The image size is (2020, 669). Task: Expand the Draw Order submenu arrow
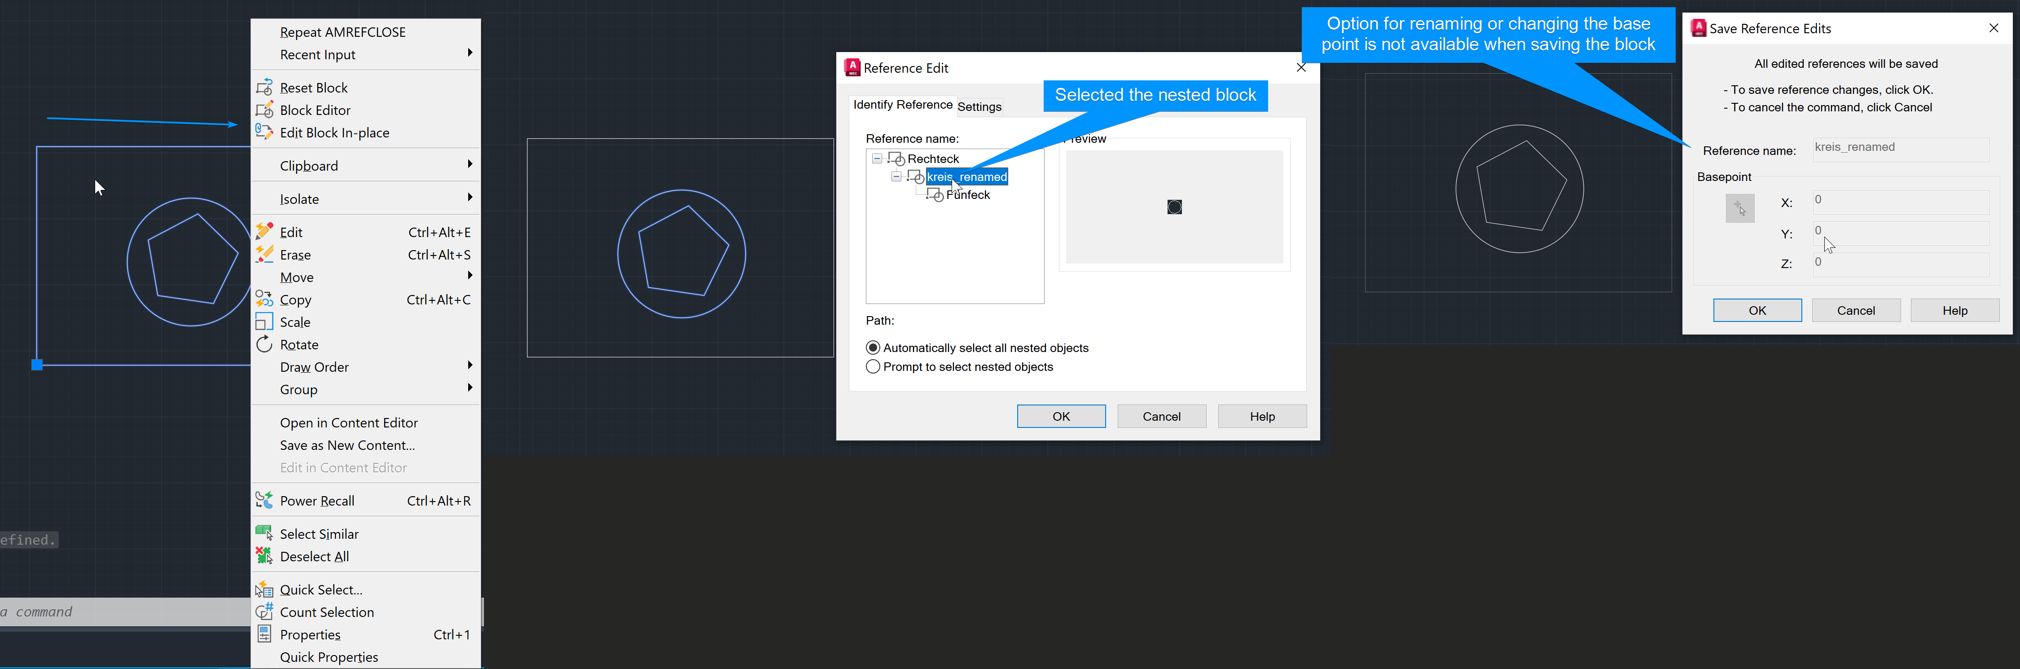469,365
